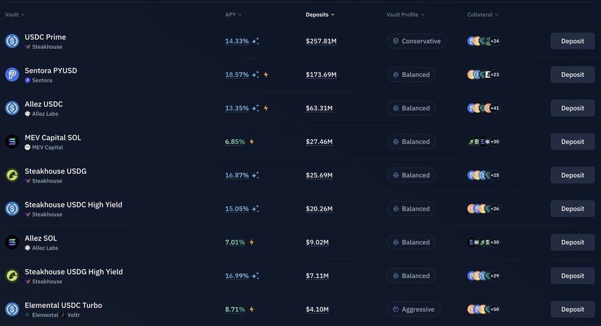Viewport: 601px width, 326px height.
Task: Click the Sentora PYUSD token icon
Action: pyautogui.click(x=12, y=74)
